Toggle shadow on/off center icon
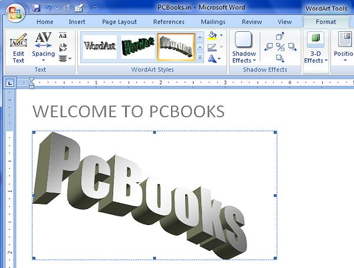Image resolution: width=354 pixels, height=268 pixels. pos(280,47)
